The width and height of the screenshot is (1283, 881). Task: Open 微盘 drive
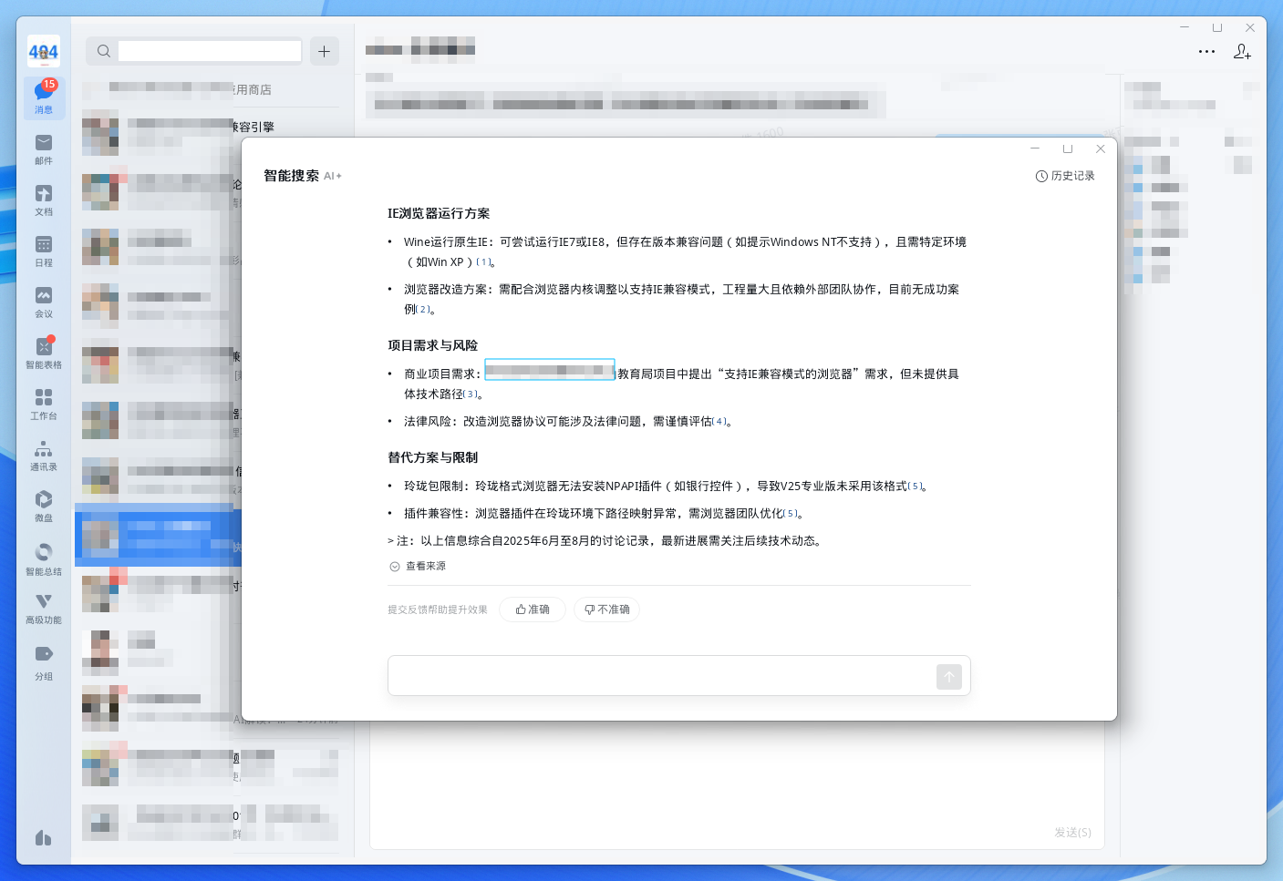pyautogui.click(x=44, y=506)
